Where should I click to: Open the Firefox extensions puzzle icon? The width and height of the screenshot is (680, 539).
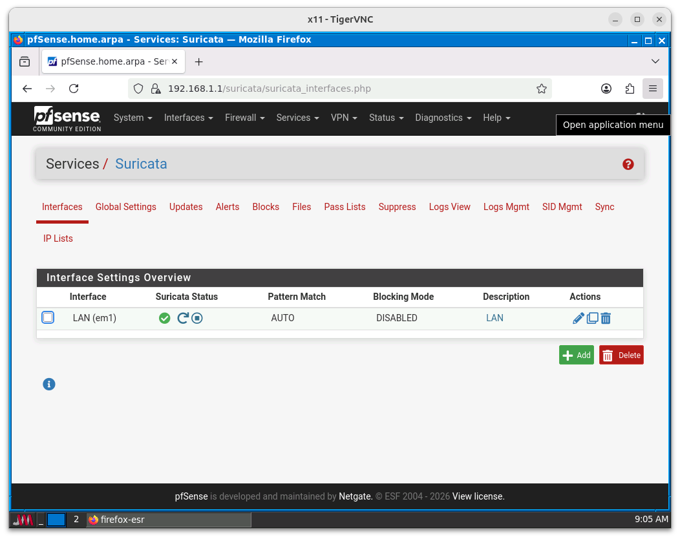click(630, 89)
